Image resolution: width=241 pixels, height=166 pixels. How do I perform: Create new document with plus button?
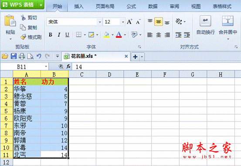tap(135, 57)
